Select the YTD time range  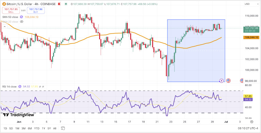[x=37, y=128]
